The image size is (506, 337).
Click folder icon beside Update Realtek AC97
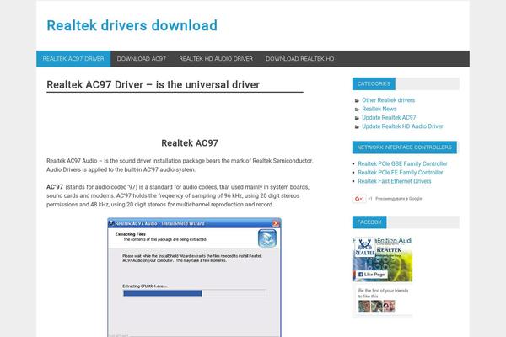click(x=357, y=118)
